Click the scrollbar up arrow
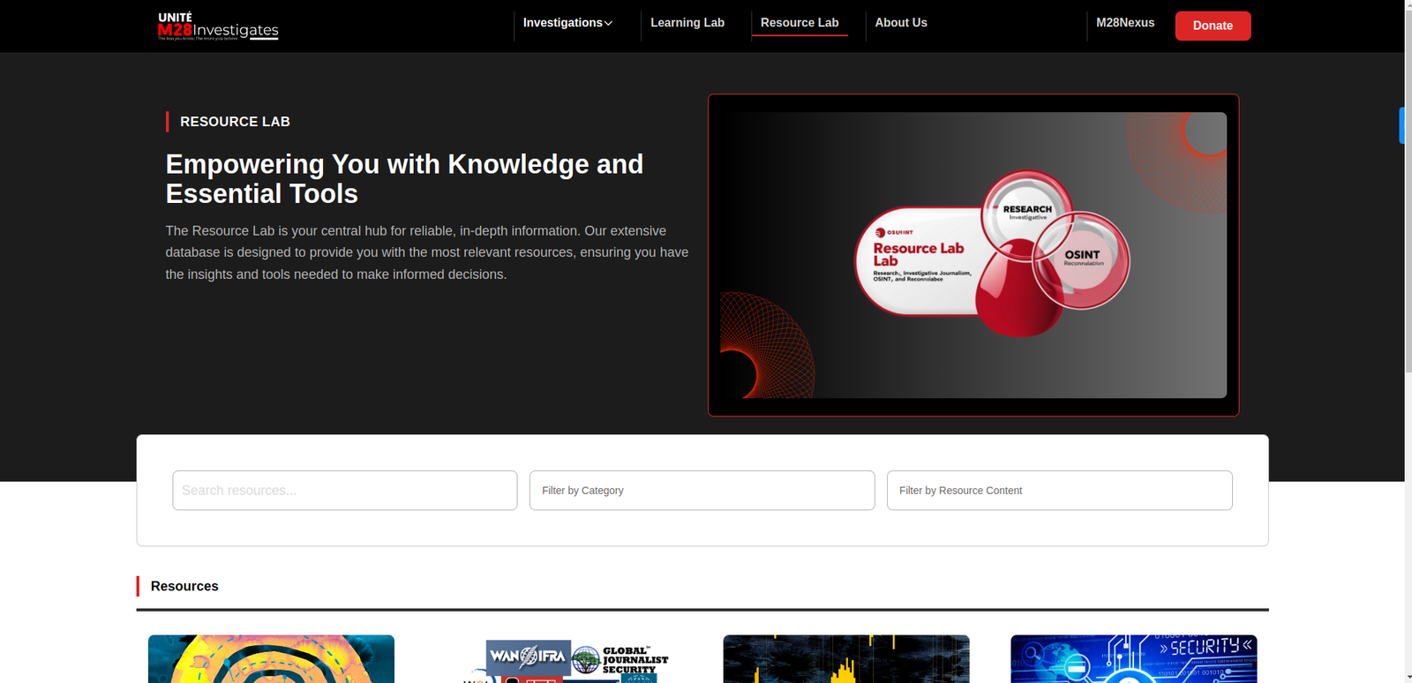Screen dimensions: 1412x683 coord(1408,5)
